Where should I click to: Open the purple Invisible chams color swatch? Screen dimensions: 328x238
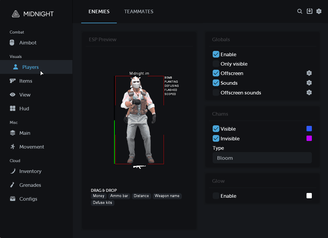[x=309, y=139]
